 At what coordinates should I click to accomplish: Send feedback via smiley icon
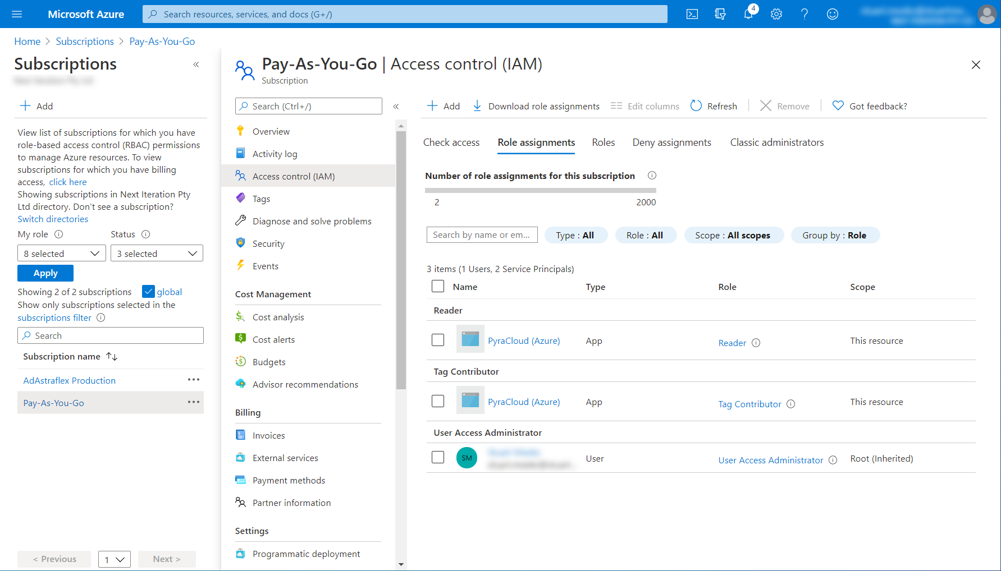click(833, 14)
